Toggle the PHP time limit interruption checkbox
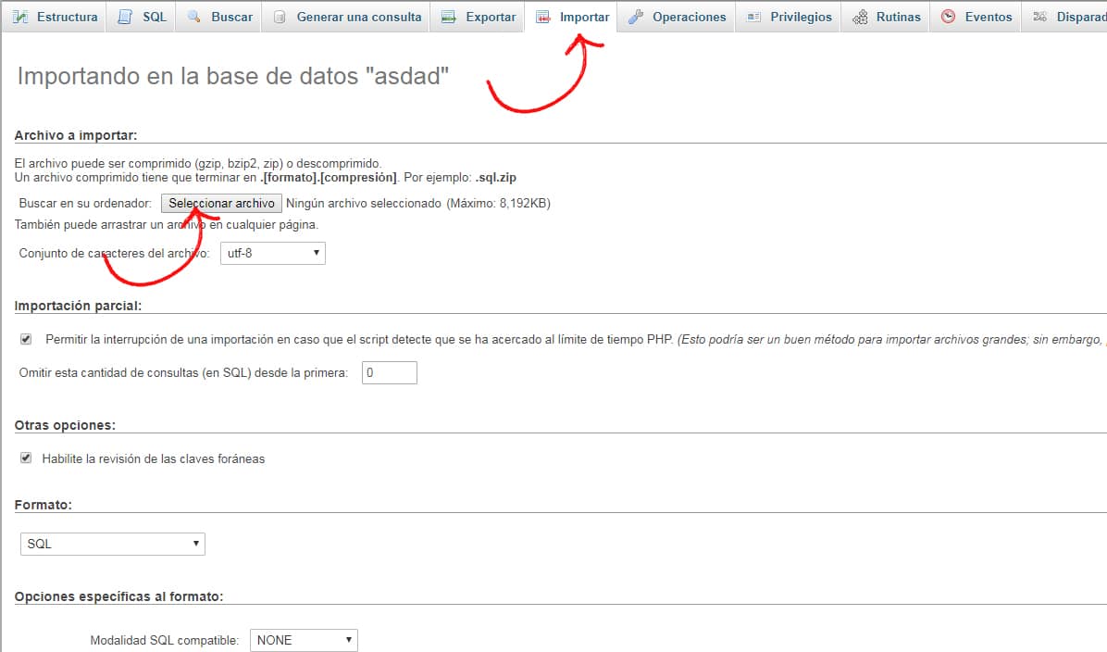The height and width of the screenshot is (652, 1107). [26, 340]
